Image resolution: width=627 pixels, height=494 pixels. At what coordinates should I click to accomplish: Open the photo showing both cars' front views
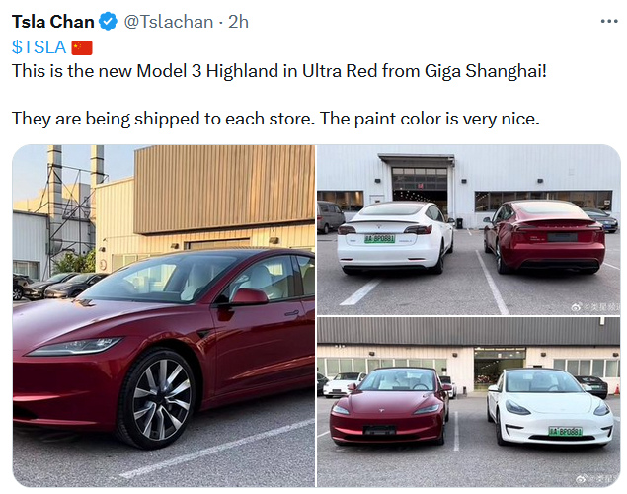pos(468,400)
